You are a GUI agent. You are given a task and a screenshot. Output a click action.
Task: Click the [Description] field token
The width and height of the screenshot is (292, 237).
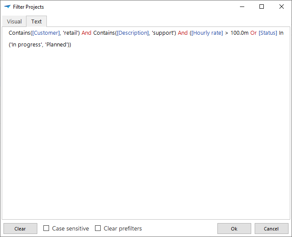pos(132,33)
